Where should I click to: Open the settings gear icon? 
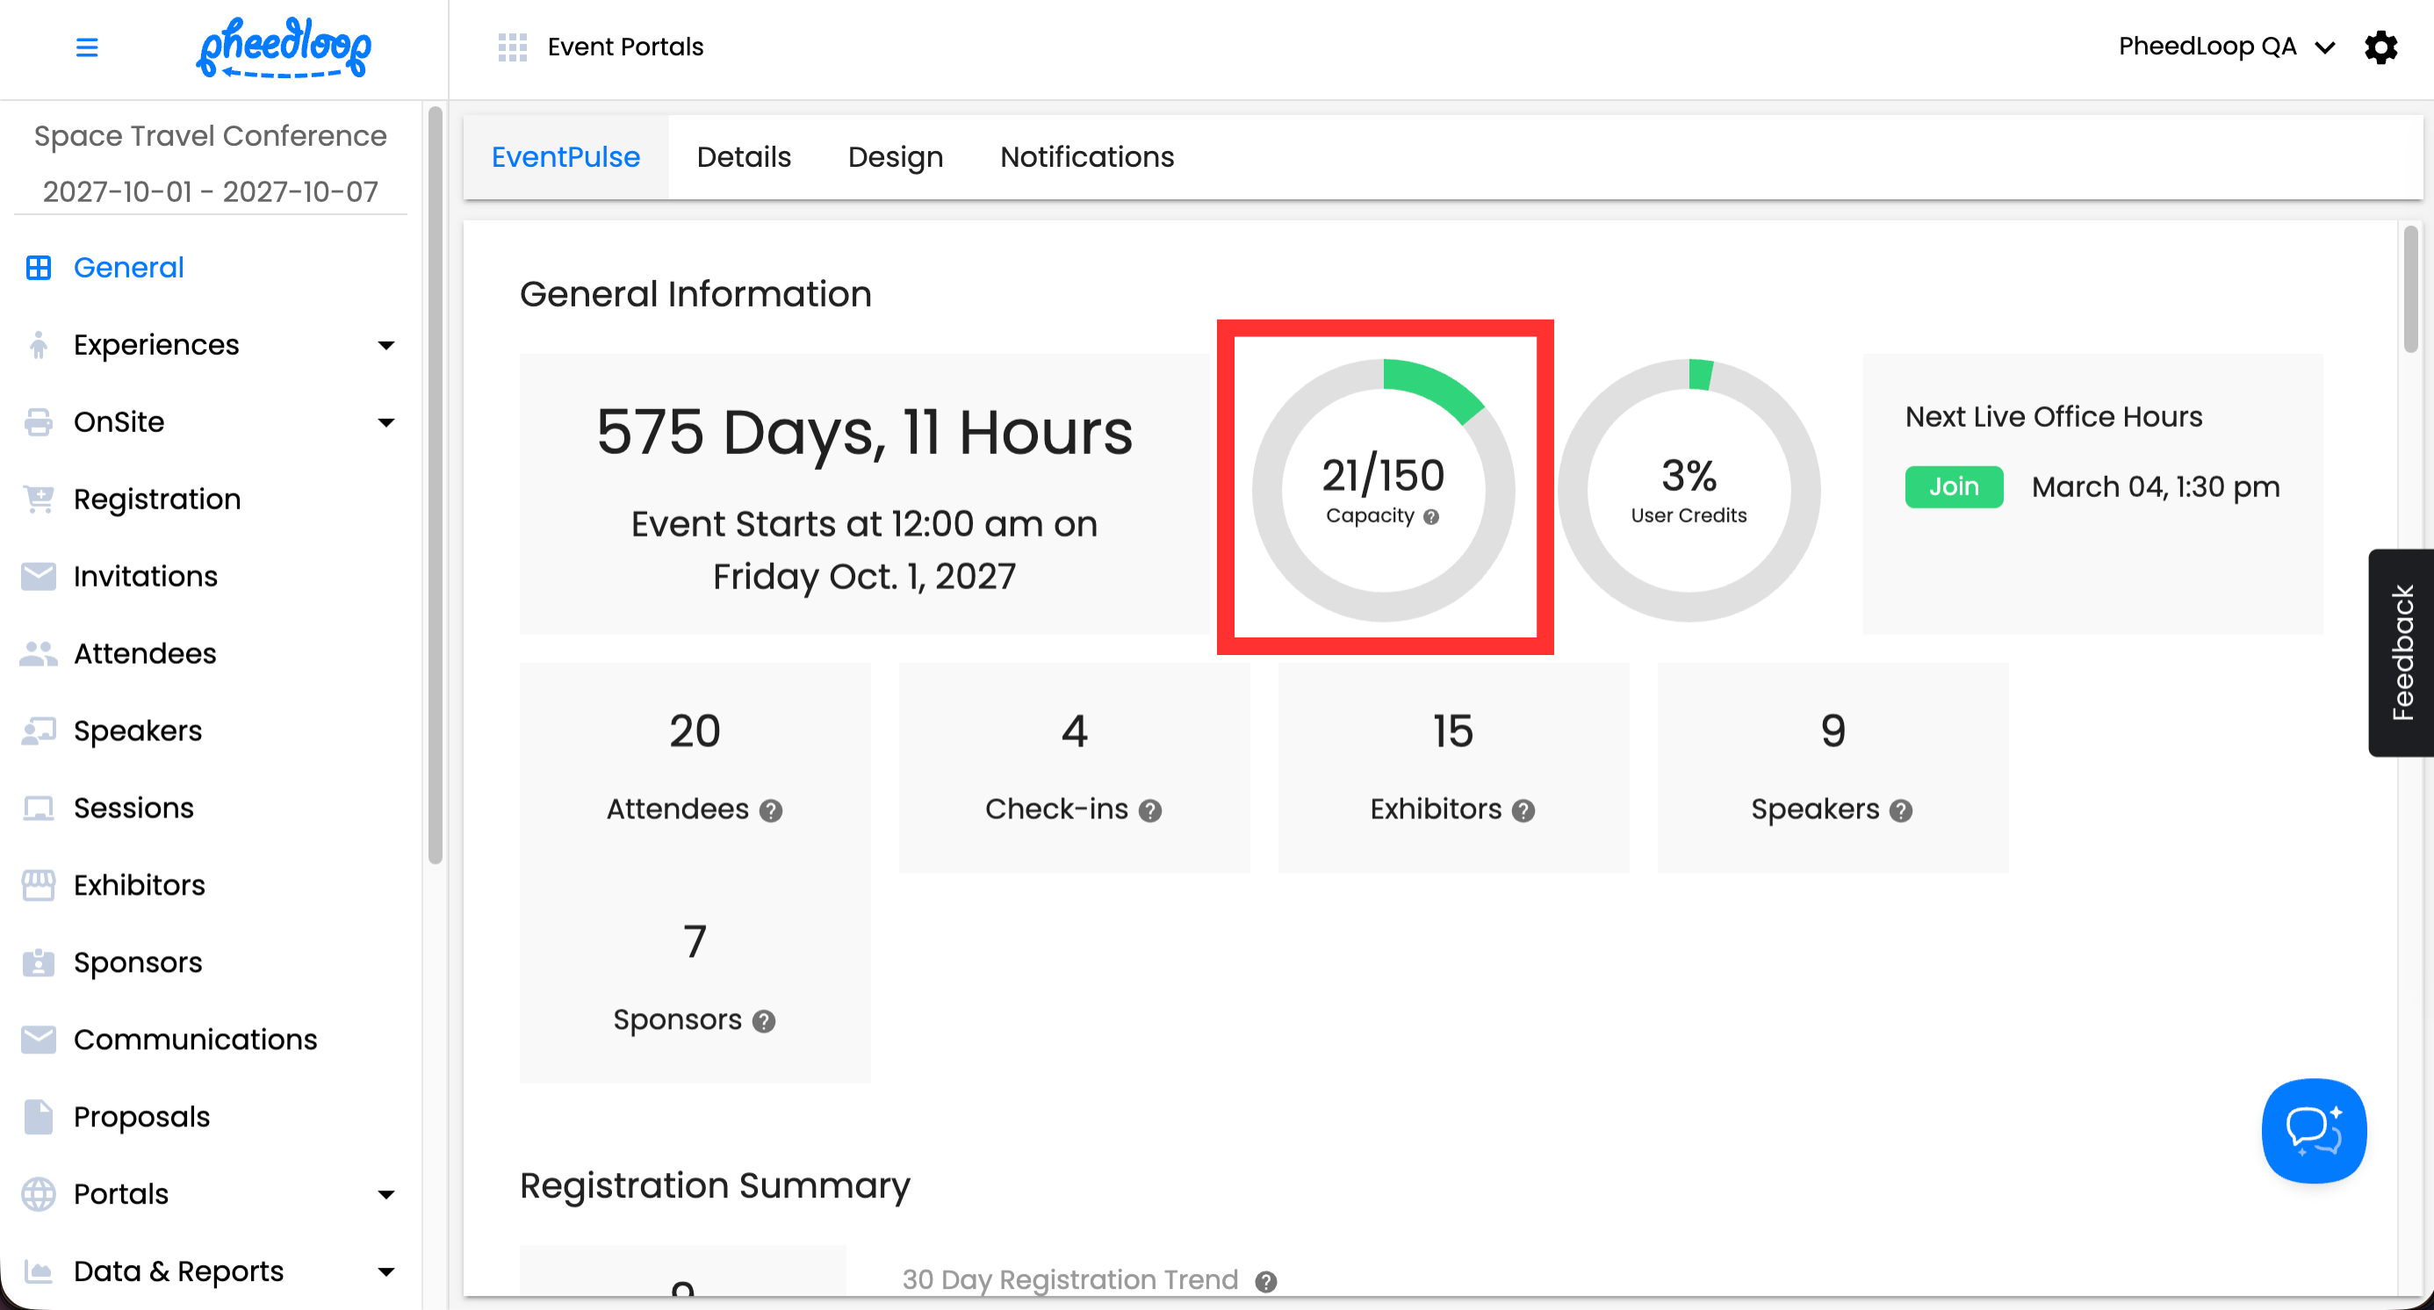point(2380,47)
